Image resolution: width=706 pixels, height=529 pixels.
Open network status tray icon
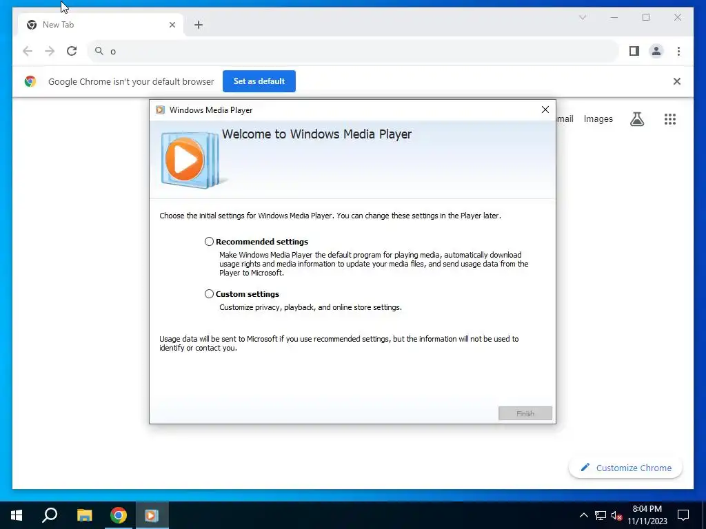(x=600, y=515)
